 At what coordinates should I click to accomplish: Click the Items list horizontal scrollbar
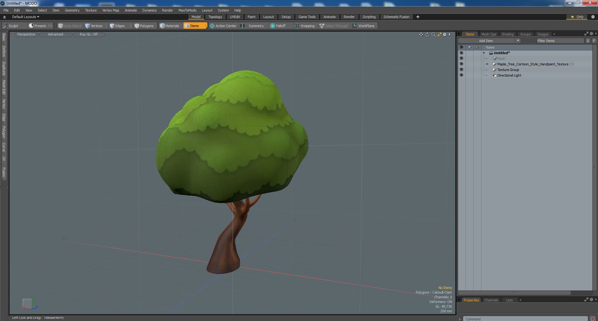pyautogui.click(x=514, y=293)
